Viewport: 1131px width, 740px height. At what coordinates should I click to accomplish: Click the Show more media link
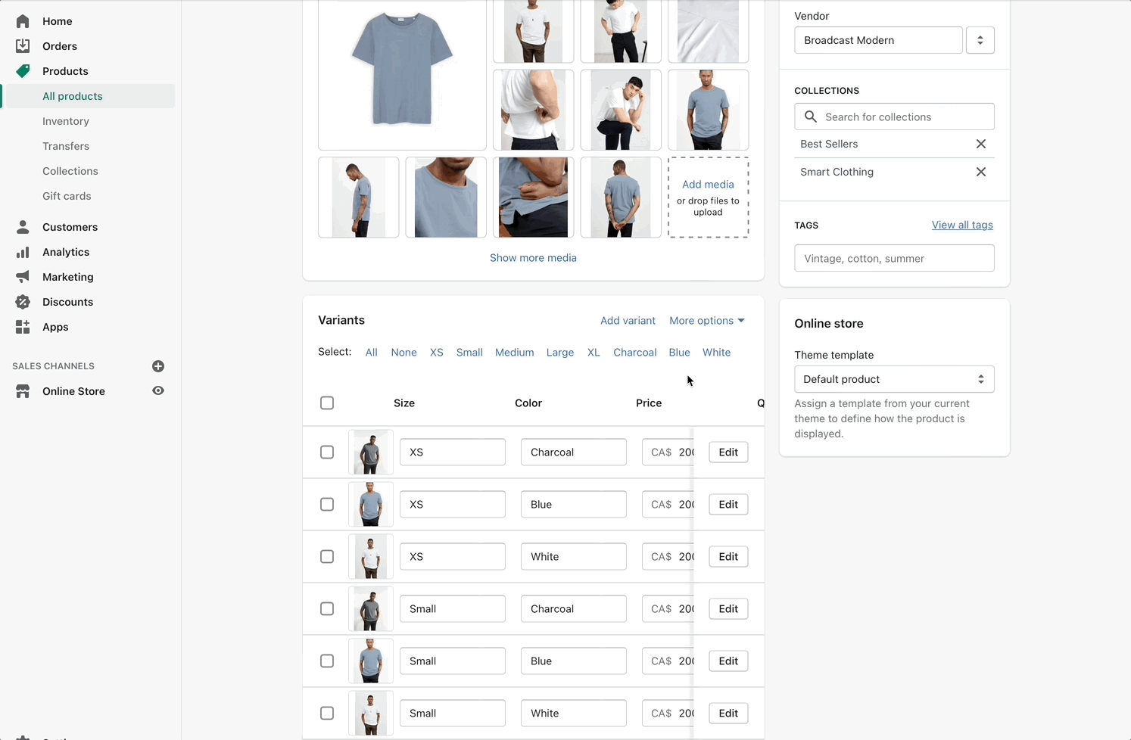click(533, 258)
